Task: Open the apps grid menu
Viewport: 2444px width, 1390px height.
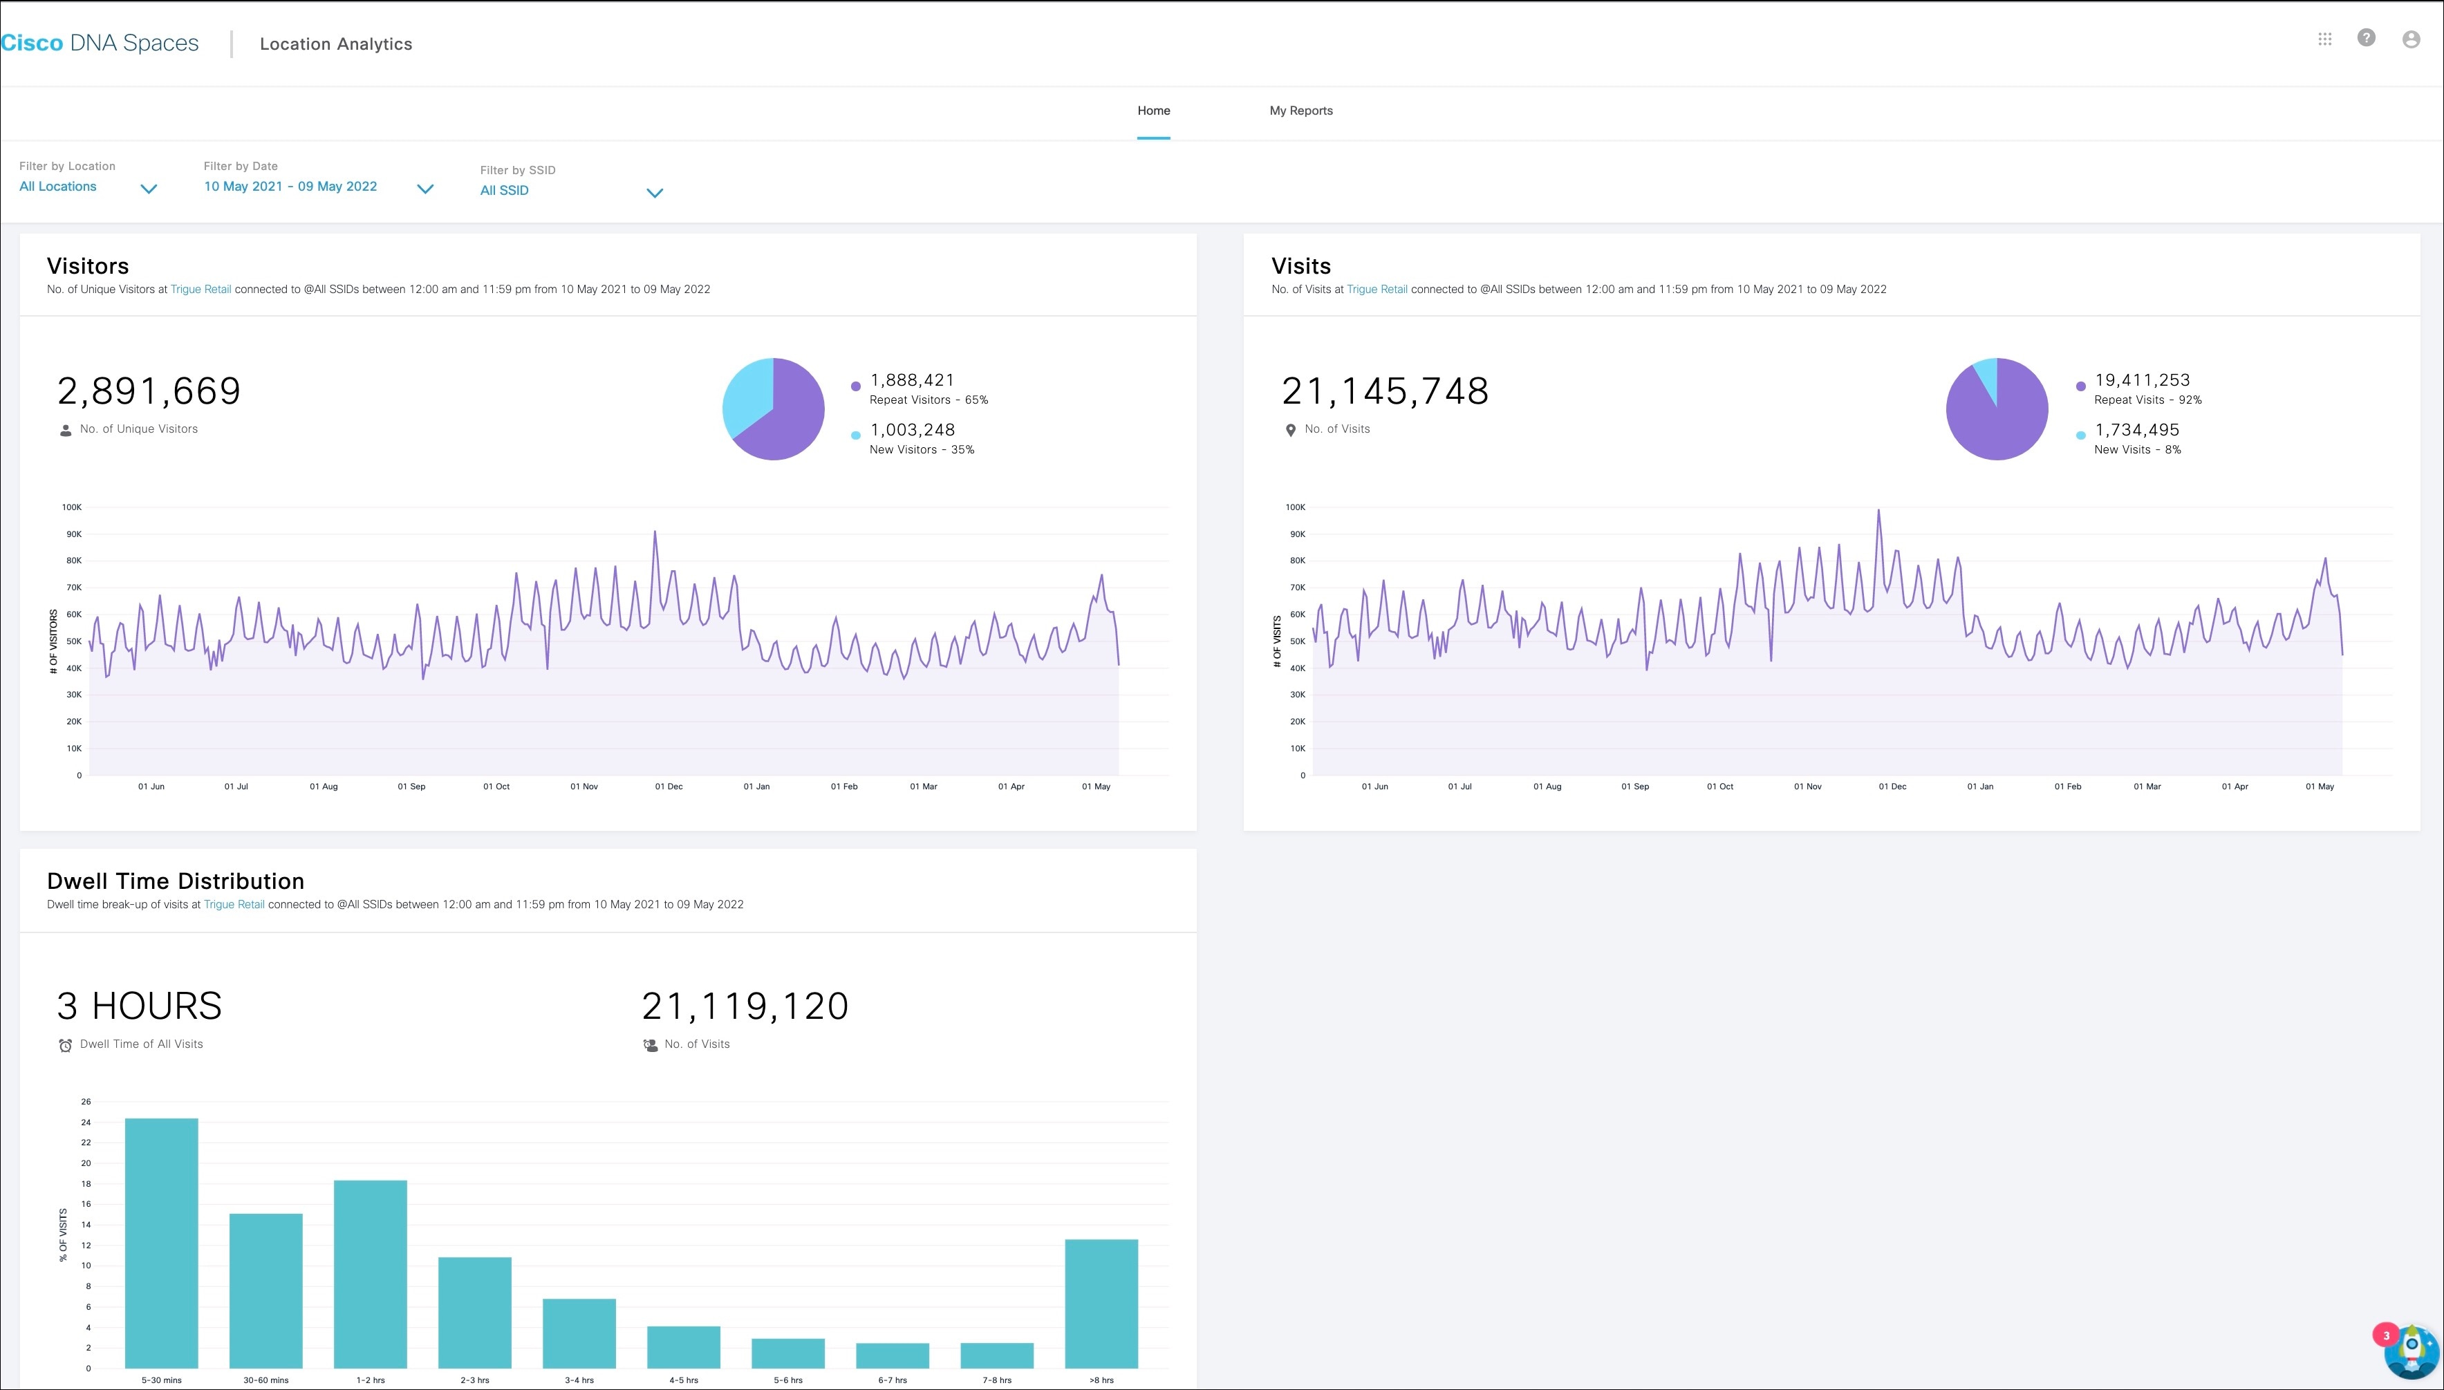Action: pyautogui.click(x=2326, y=39)
